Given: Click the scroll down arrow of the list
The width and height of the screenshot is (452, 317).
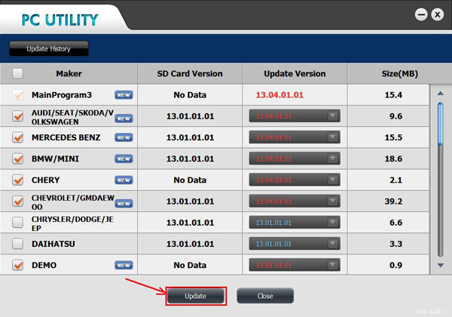Looking at the screenshot, I should 441,266.
